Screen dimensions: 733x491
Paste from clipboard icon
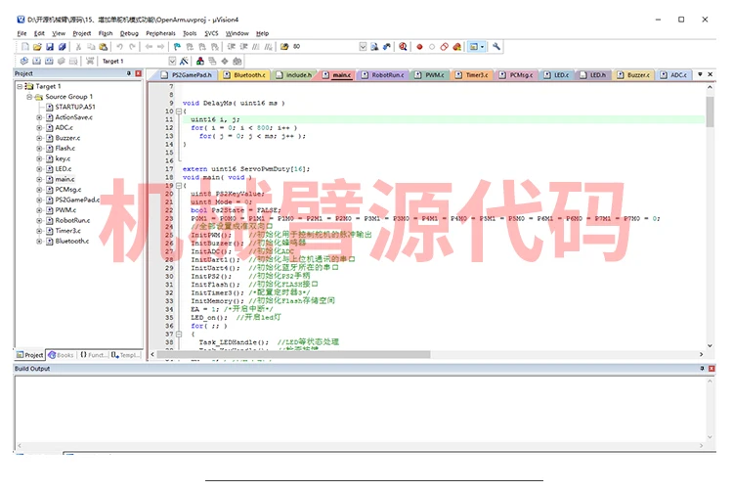click(x=104, y=47)
